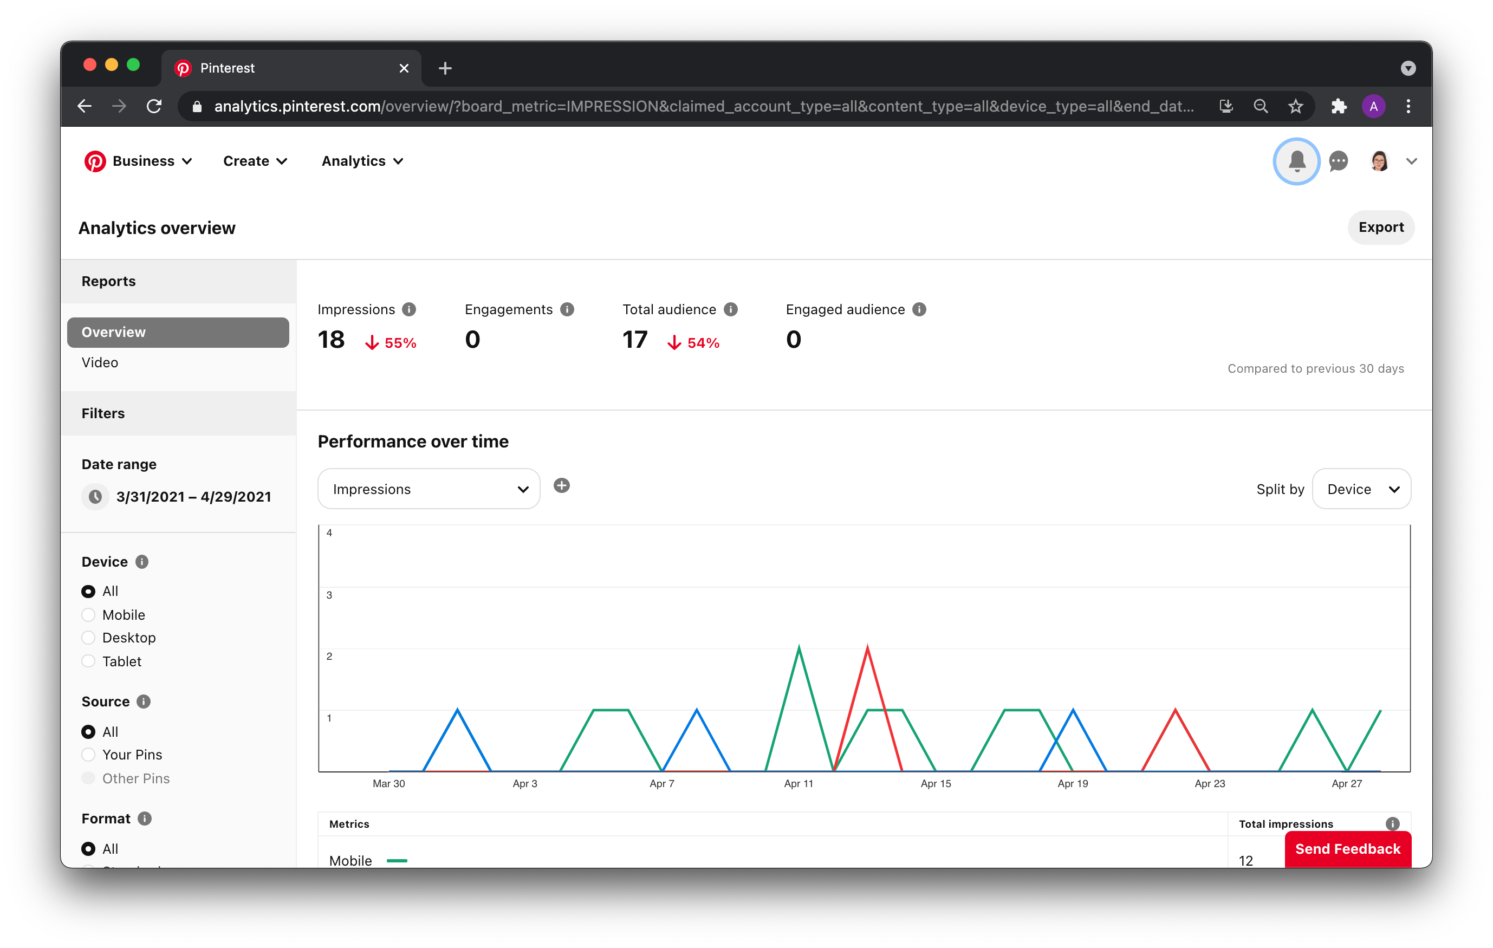Close the Pinterest tab
This screenshot has height=948, width=1493.
point(404,68)
